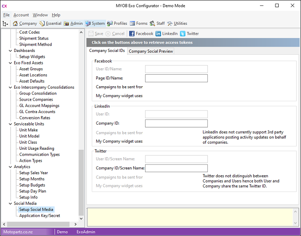Click the yellow notes text area
The image size is (301, 236).
point(190,217)
